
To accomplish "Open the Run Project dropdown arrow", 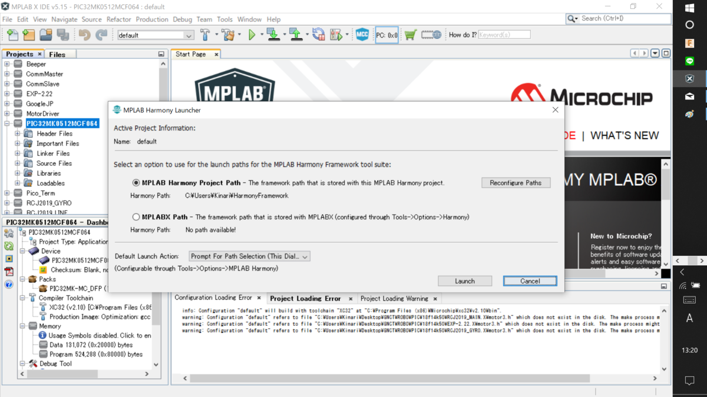I will 261,35.
